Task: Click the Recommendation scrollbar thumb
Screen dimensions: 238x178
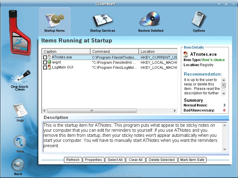Action: pyautogui.click(x=224, y=85)
